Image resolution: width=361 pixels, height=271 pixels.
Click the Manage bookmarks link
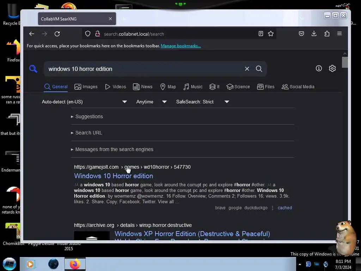pyautogui.click(x=181, y=46)
